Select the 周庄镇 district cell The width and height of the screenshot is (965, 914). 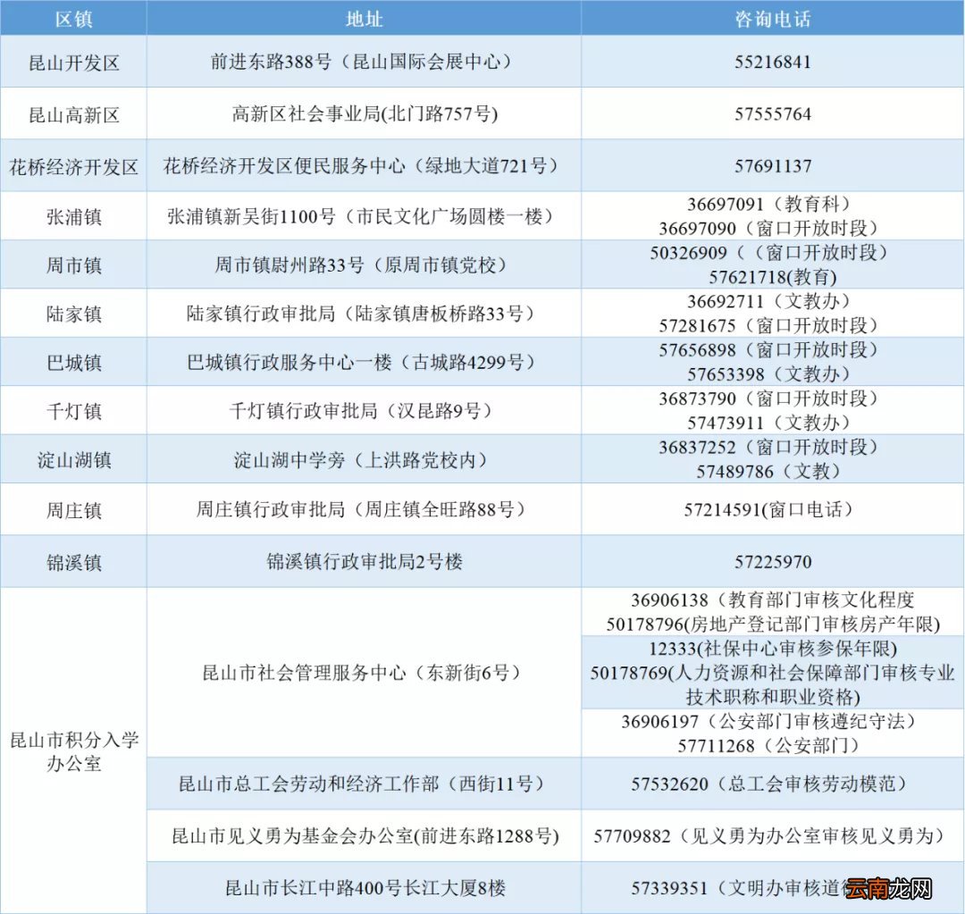tap(74, 510)
